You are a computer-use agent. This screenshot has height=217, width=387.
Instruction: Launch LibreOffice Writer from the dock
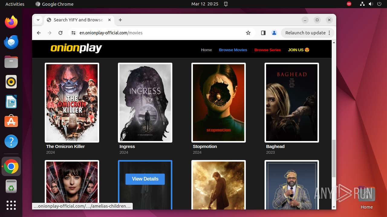click(11, 102)
